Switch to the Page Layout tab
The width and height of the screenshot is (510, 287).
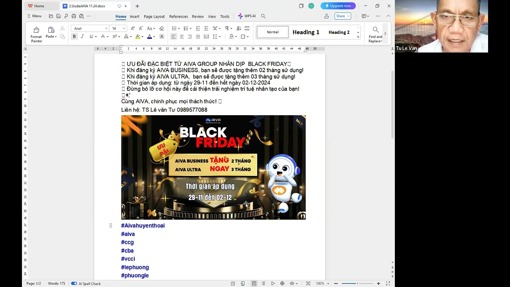tap(154, 17)
